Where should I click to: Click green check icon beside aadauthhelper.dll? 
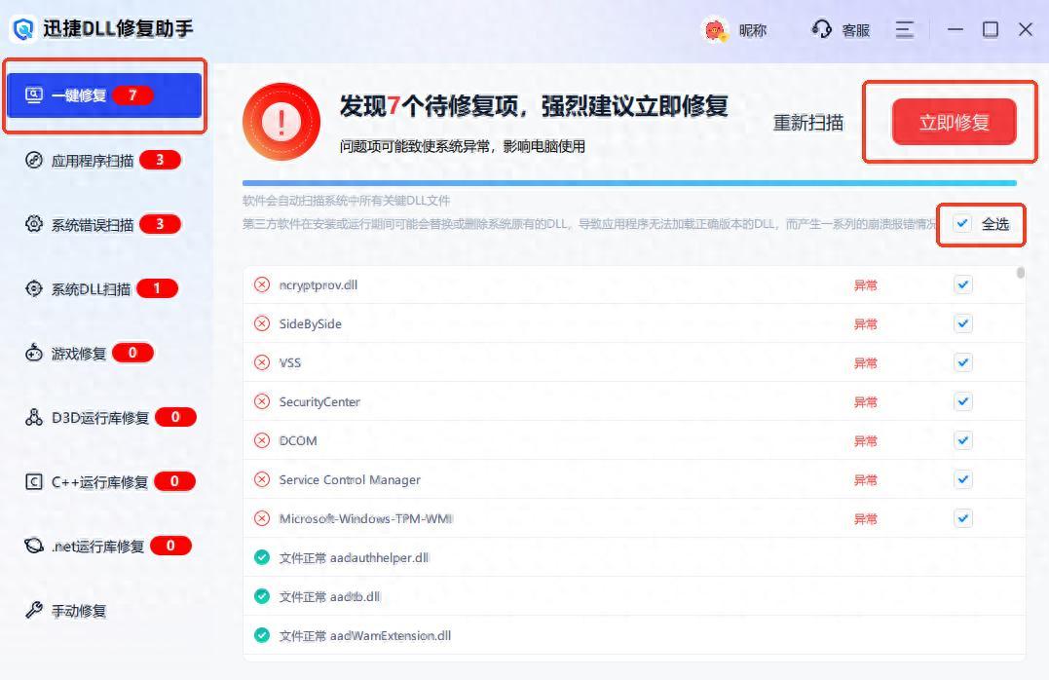click(x=262, y=557)
